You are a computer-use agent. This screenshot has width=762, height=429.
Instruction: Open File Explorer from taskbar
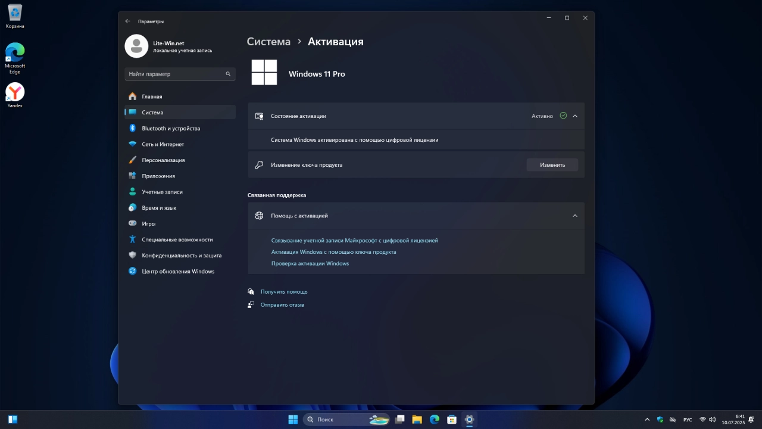(x=417, y=419)
